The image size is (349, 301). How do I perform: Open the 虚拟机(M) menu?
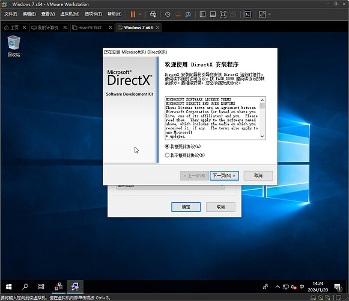point(70,14)
